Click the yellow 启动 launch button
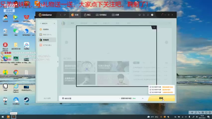 pos(161,98)
